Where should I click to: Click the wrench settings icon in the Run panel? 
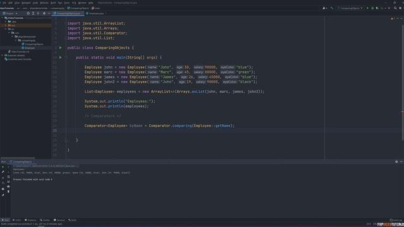tap(3, 172)
